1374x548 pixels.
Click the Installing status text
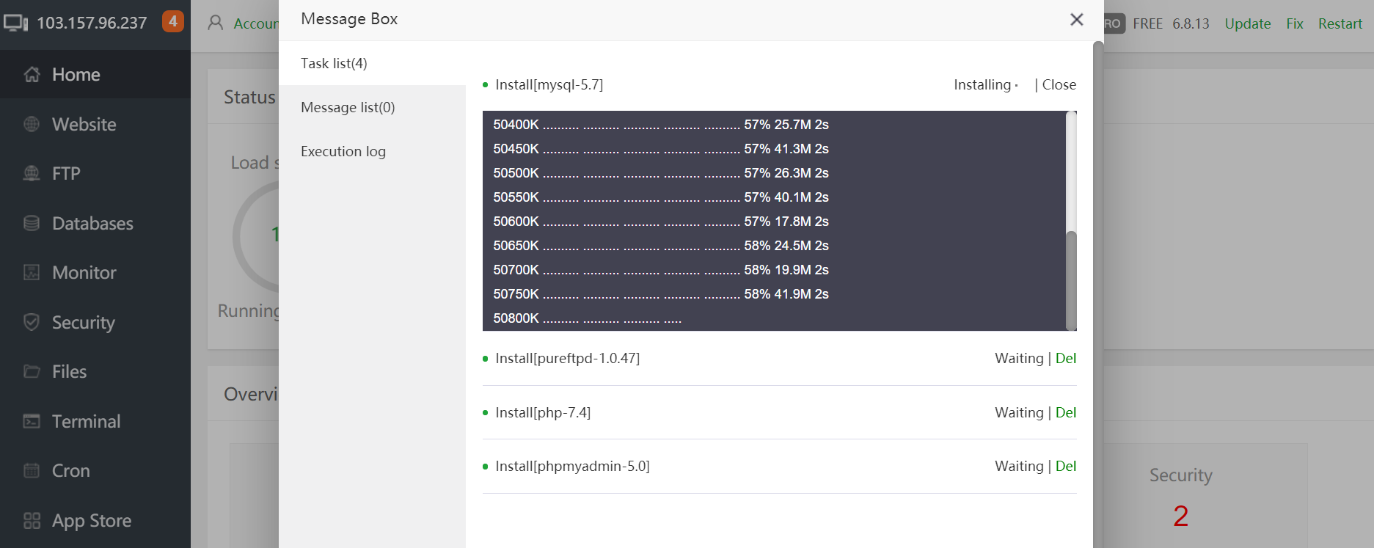[982, 84]
